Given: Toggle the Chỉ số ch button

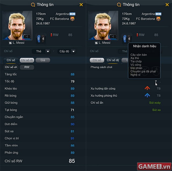Looking at the screenshot, I should (x=11, y=67).
